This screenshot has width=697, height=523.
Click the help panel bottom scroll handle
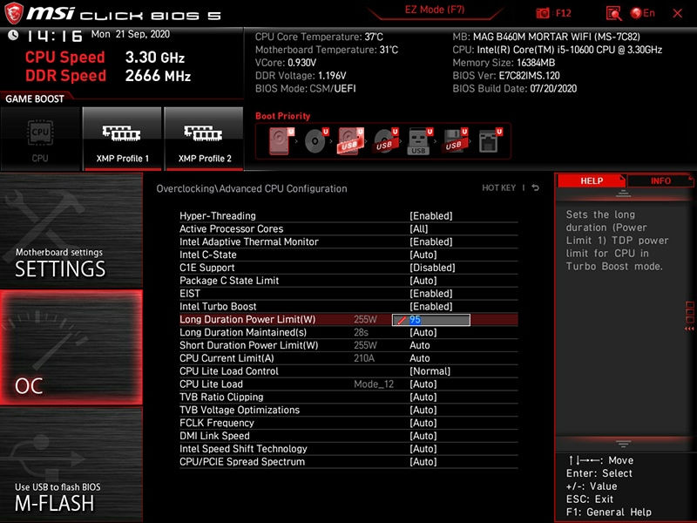pos(623,444)
